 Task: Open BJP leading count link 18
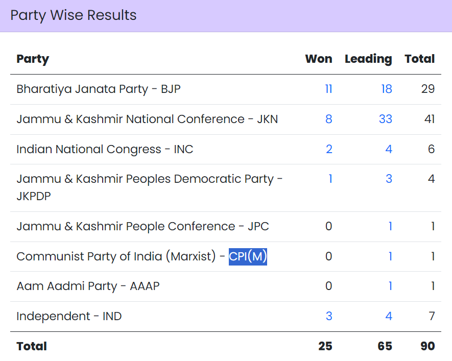pyautogui.click(x=386, y=89)
